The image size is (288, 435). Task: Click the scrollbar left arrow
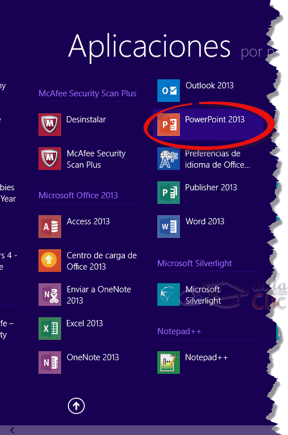coord(12,430)
